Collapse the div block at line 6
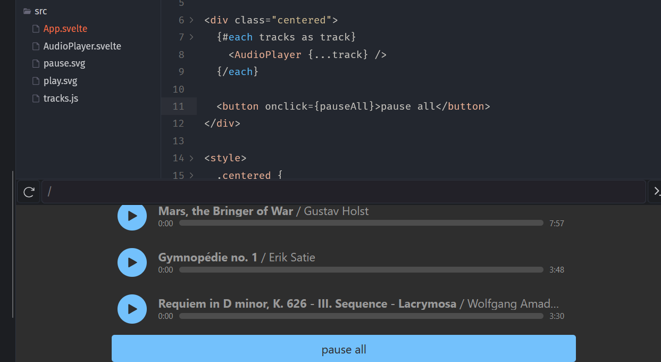The height and width of the screenshot is (362, 661). pyautogui.click(x=191, y=20)
